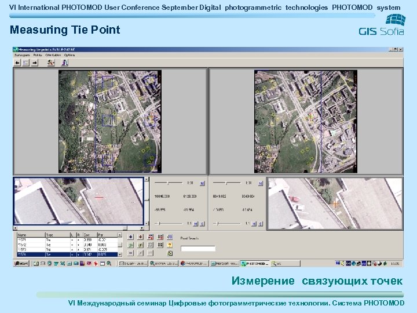Click the S button in the left zoom panel

202,224
